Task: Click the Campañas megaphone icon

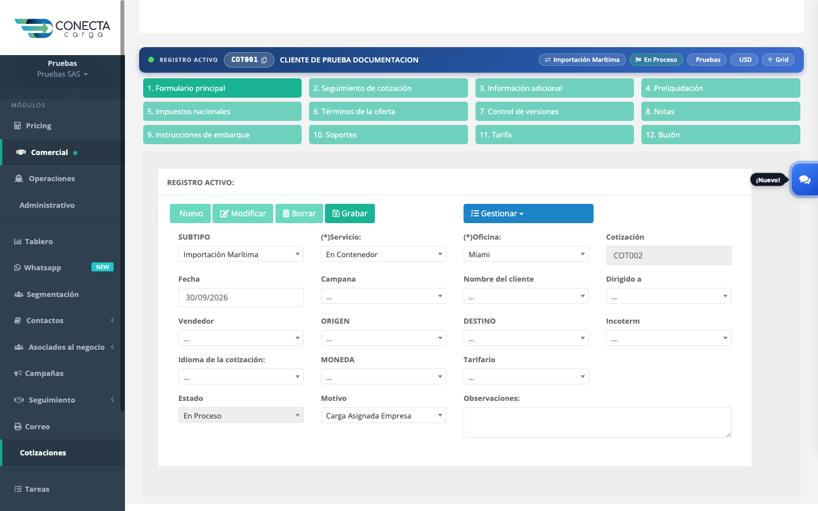Action: coord(18,373)
